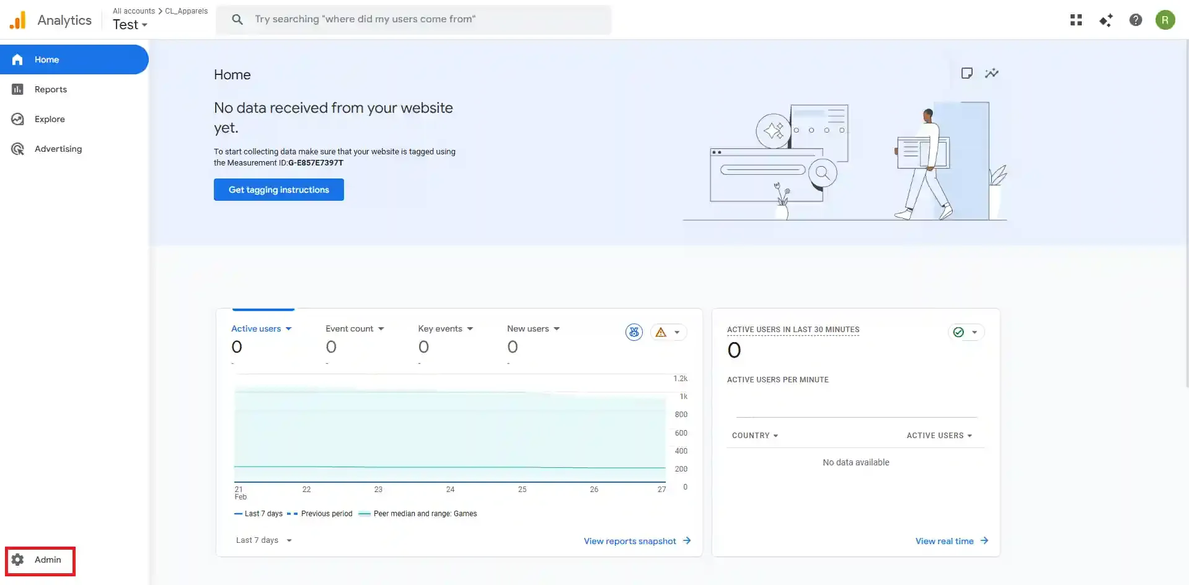
Task: Click the Previous period legend entry
Action: [319, 514]
